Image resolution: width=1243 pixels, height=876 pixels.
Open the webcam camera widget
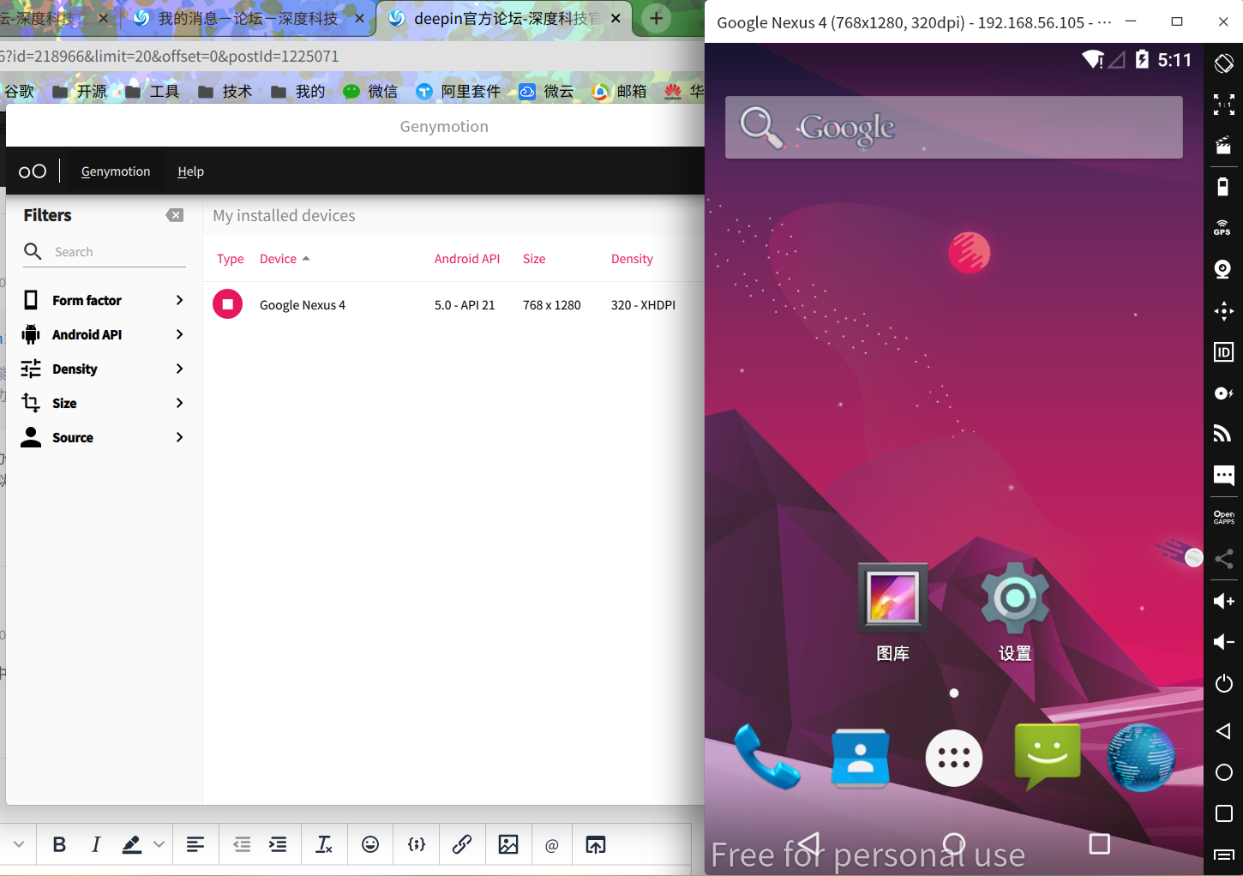tap(1223, 269)
